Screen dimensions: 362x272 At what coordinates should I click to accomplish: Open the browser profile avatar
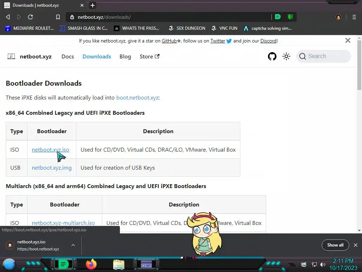[338, 17]
